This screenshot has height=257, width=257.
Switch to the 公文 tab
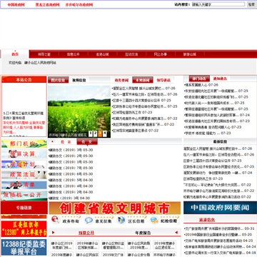(87, 142)
